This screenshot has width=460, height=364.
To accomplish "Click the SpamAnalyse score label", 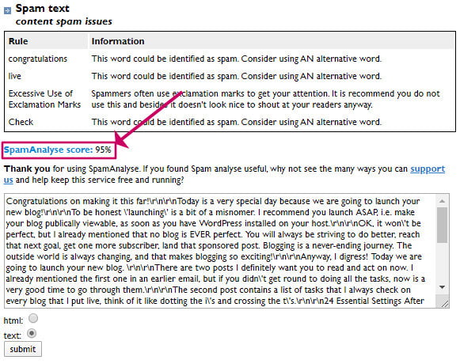I will pyautogui.click(x=48, y=150).
